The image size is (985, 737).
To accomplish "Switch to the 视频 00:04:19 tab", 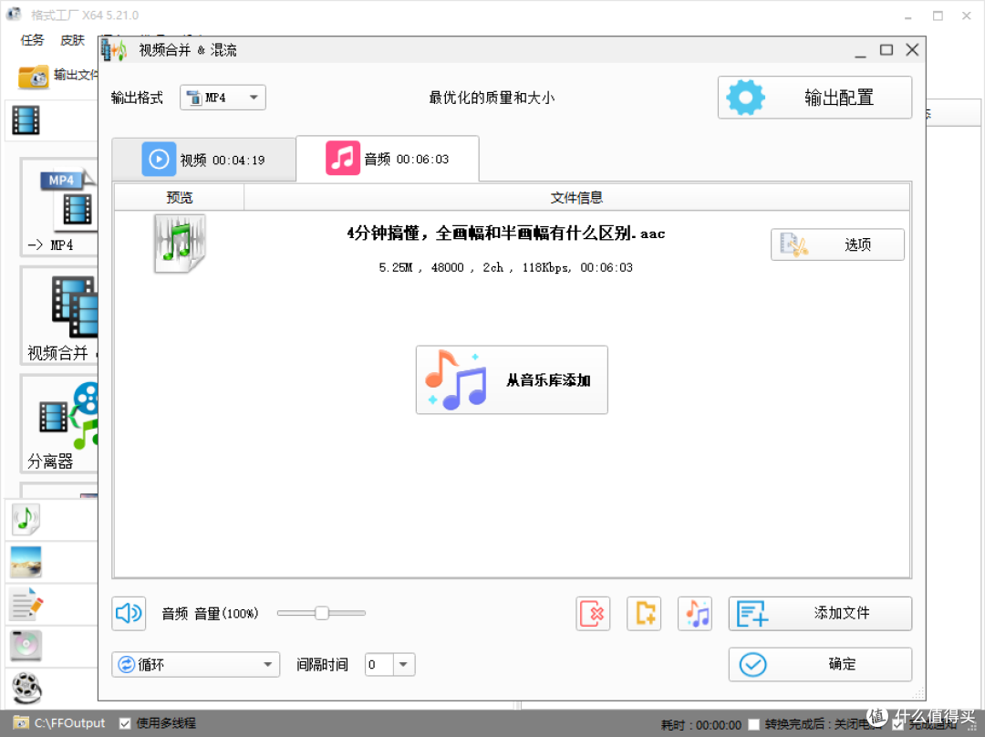I will pos(203,160).
